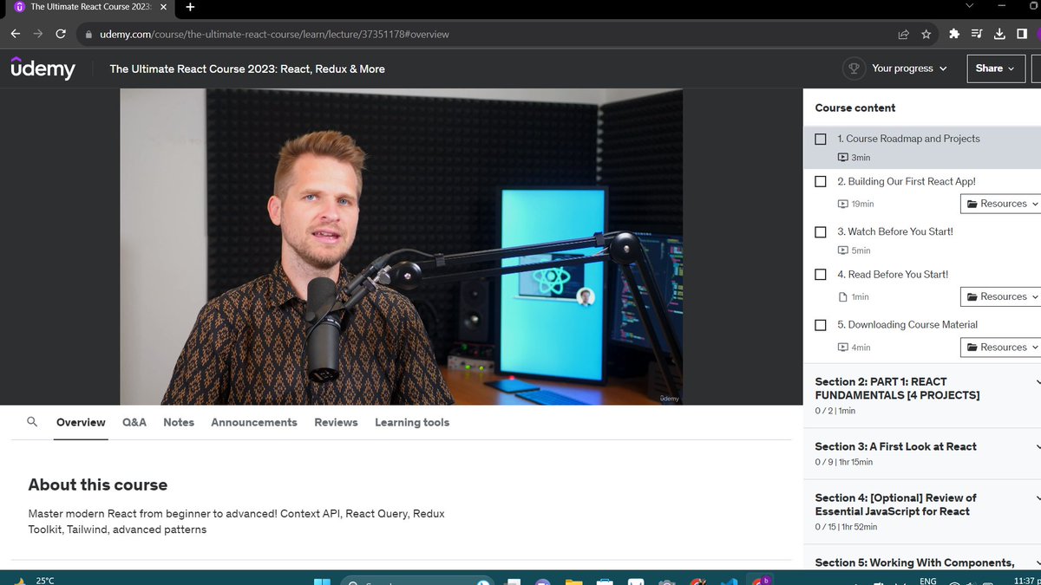Select the Overview tab
Image resolution: width=1041 pixels, height=585 pixels.
click(x=81, y=422)
